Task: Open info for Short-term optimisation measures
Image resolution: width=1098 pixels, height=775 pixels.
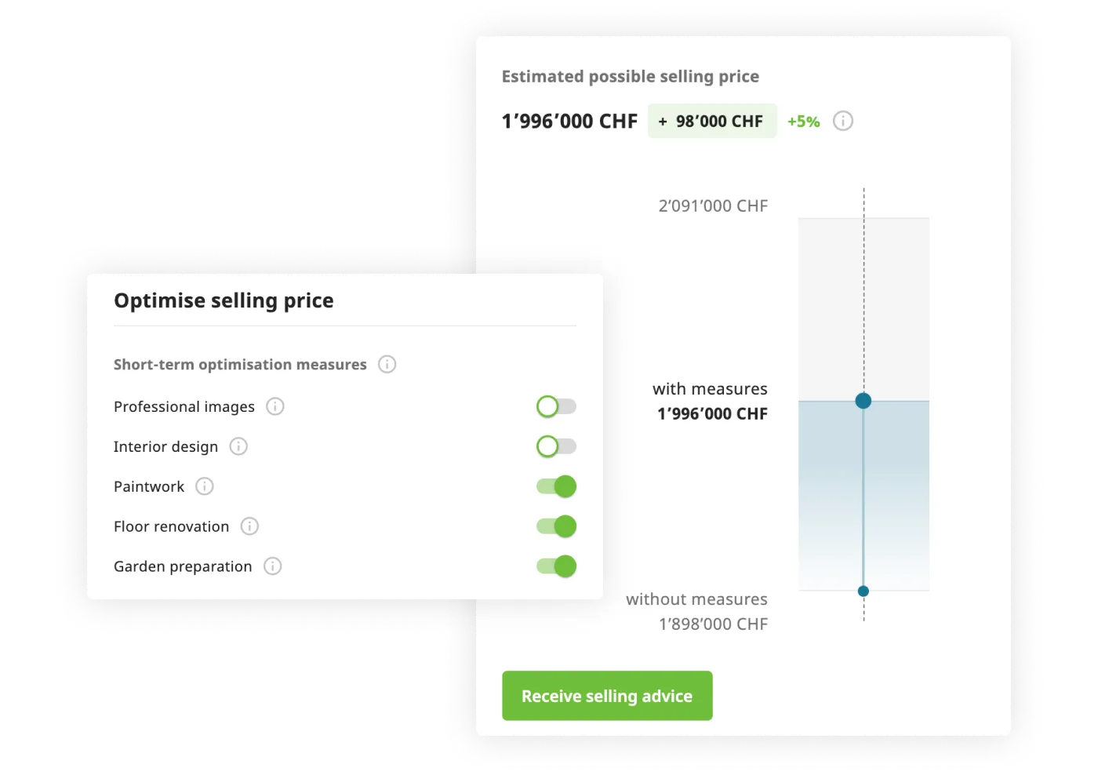Action: coord(387,364)
